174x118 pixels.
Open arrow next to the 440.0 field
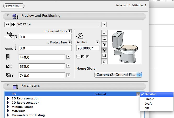click(68, 57)
